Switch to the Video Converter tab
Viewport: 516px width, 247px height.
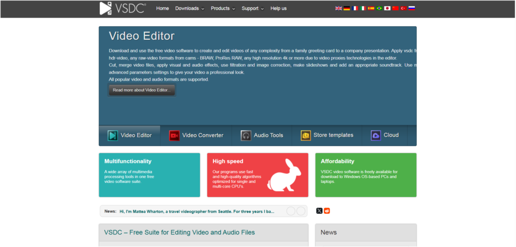pyautogui.click(x=196, y=136)
